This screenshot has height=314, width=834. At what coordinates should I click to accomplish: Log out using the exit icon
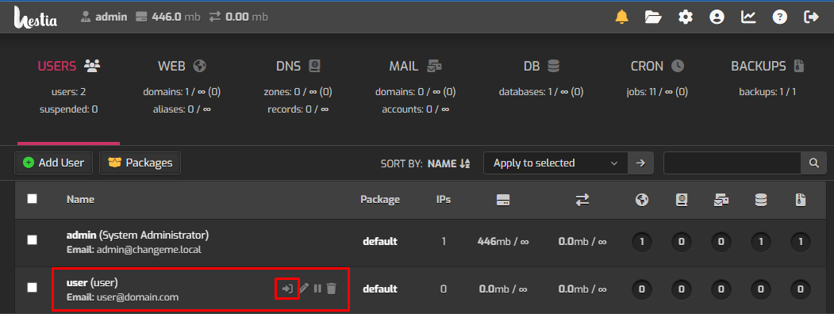click(x=811, y=17)
